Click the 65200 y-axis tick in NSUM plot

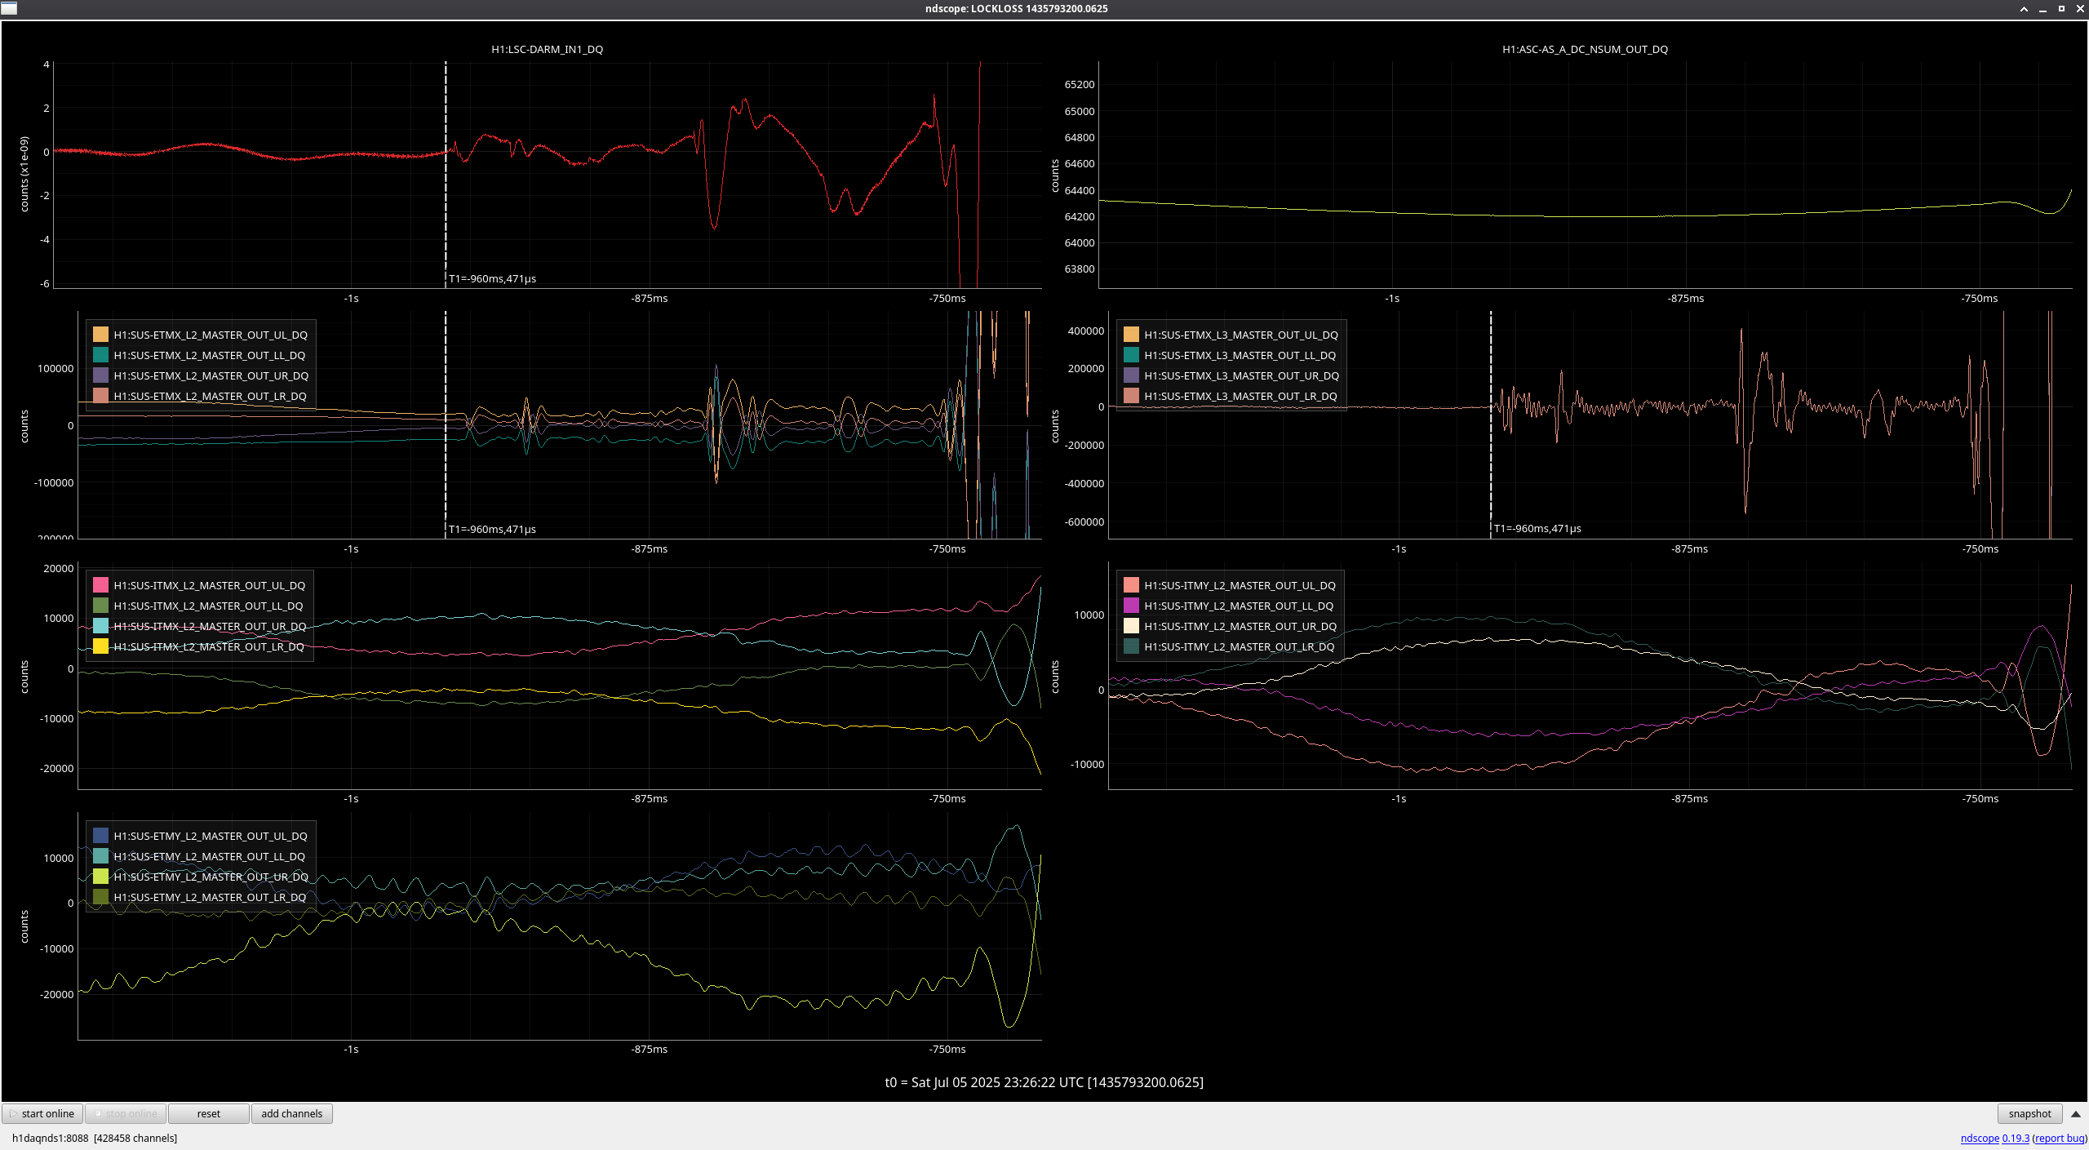[x=1079, y=84]
